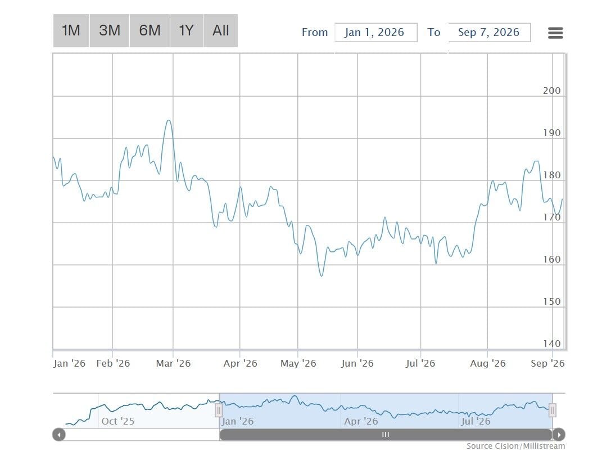Open the chart context hamburger menu
The image size is (611, 451).
pos(555,33)
